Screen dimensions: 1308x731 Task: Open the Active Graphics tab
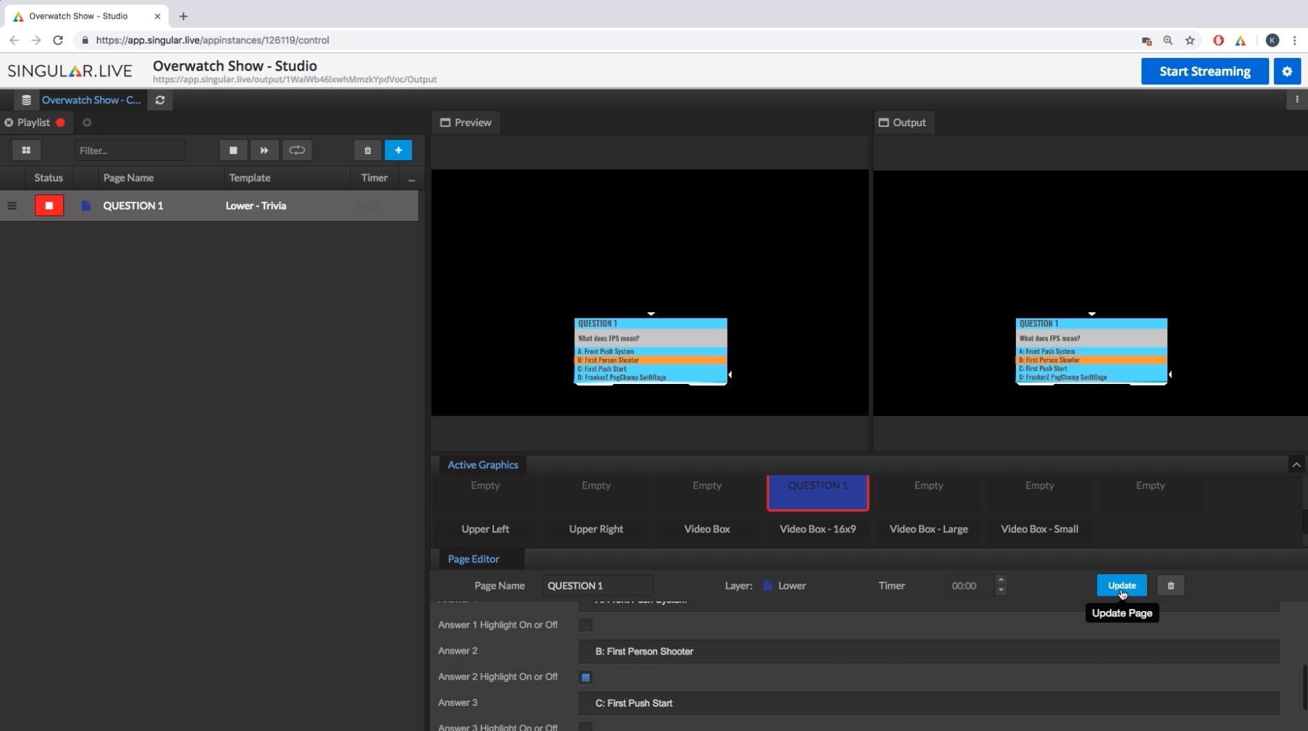point(482,465)
